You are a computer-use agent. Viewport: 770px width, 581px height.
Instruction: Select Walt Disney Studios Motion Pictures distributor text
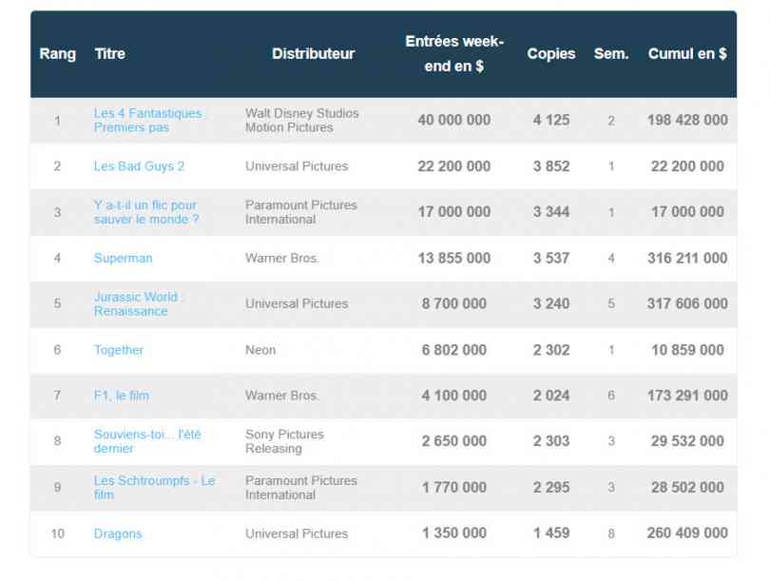click(302, 121)
